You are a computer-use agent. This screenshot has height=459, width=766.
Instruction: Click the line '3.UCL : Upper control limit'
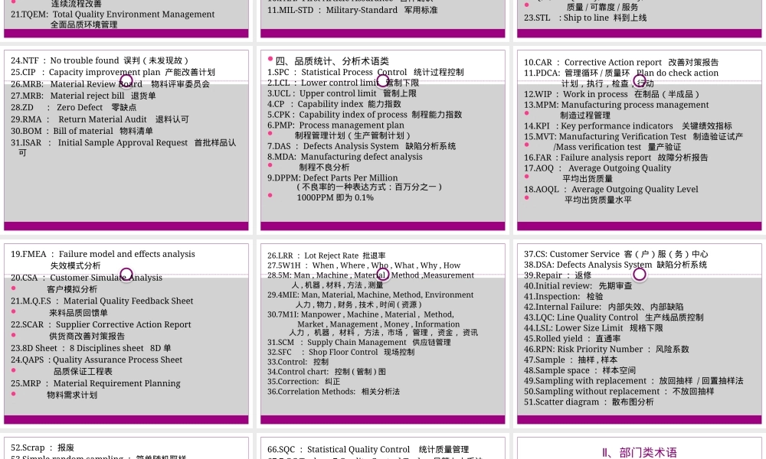pos(342,93)
